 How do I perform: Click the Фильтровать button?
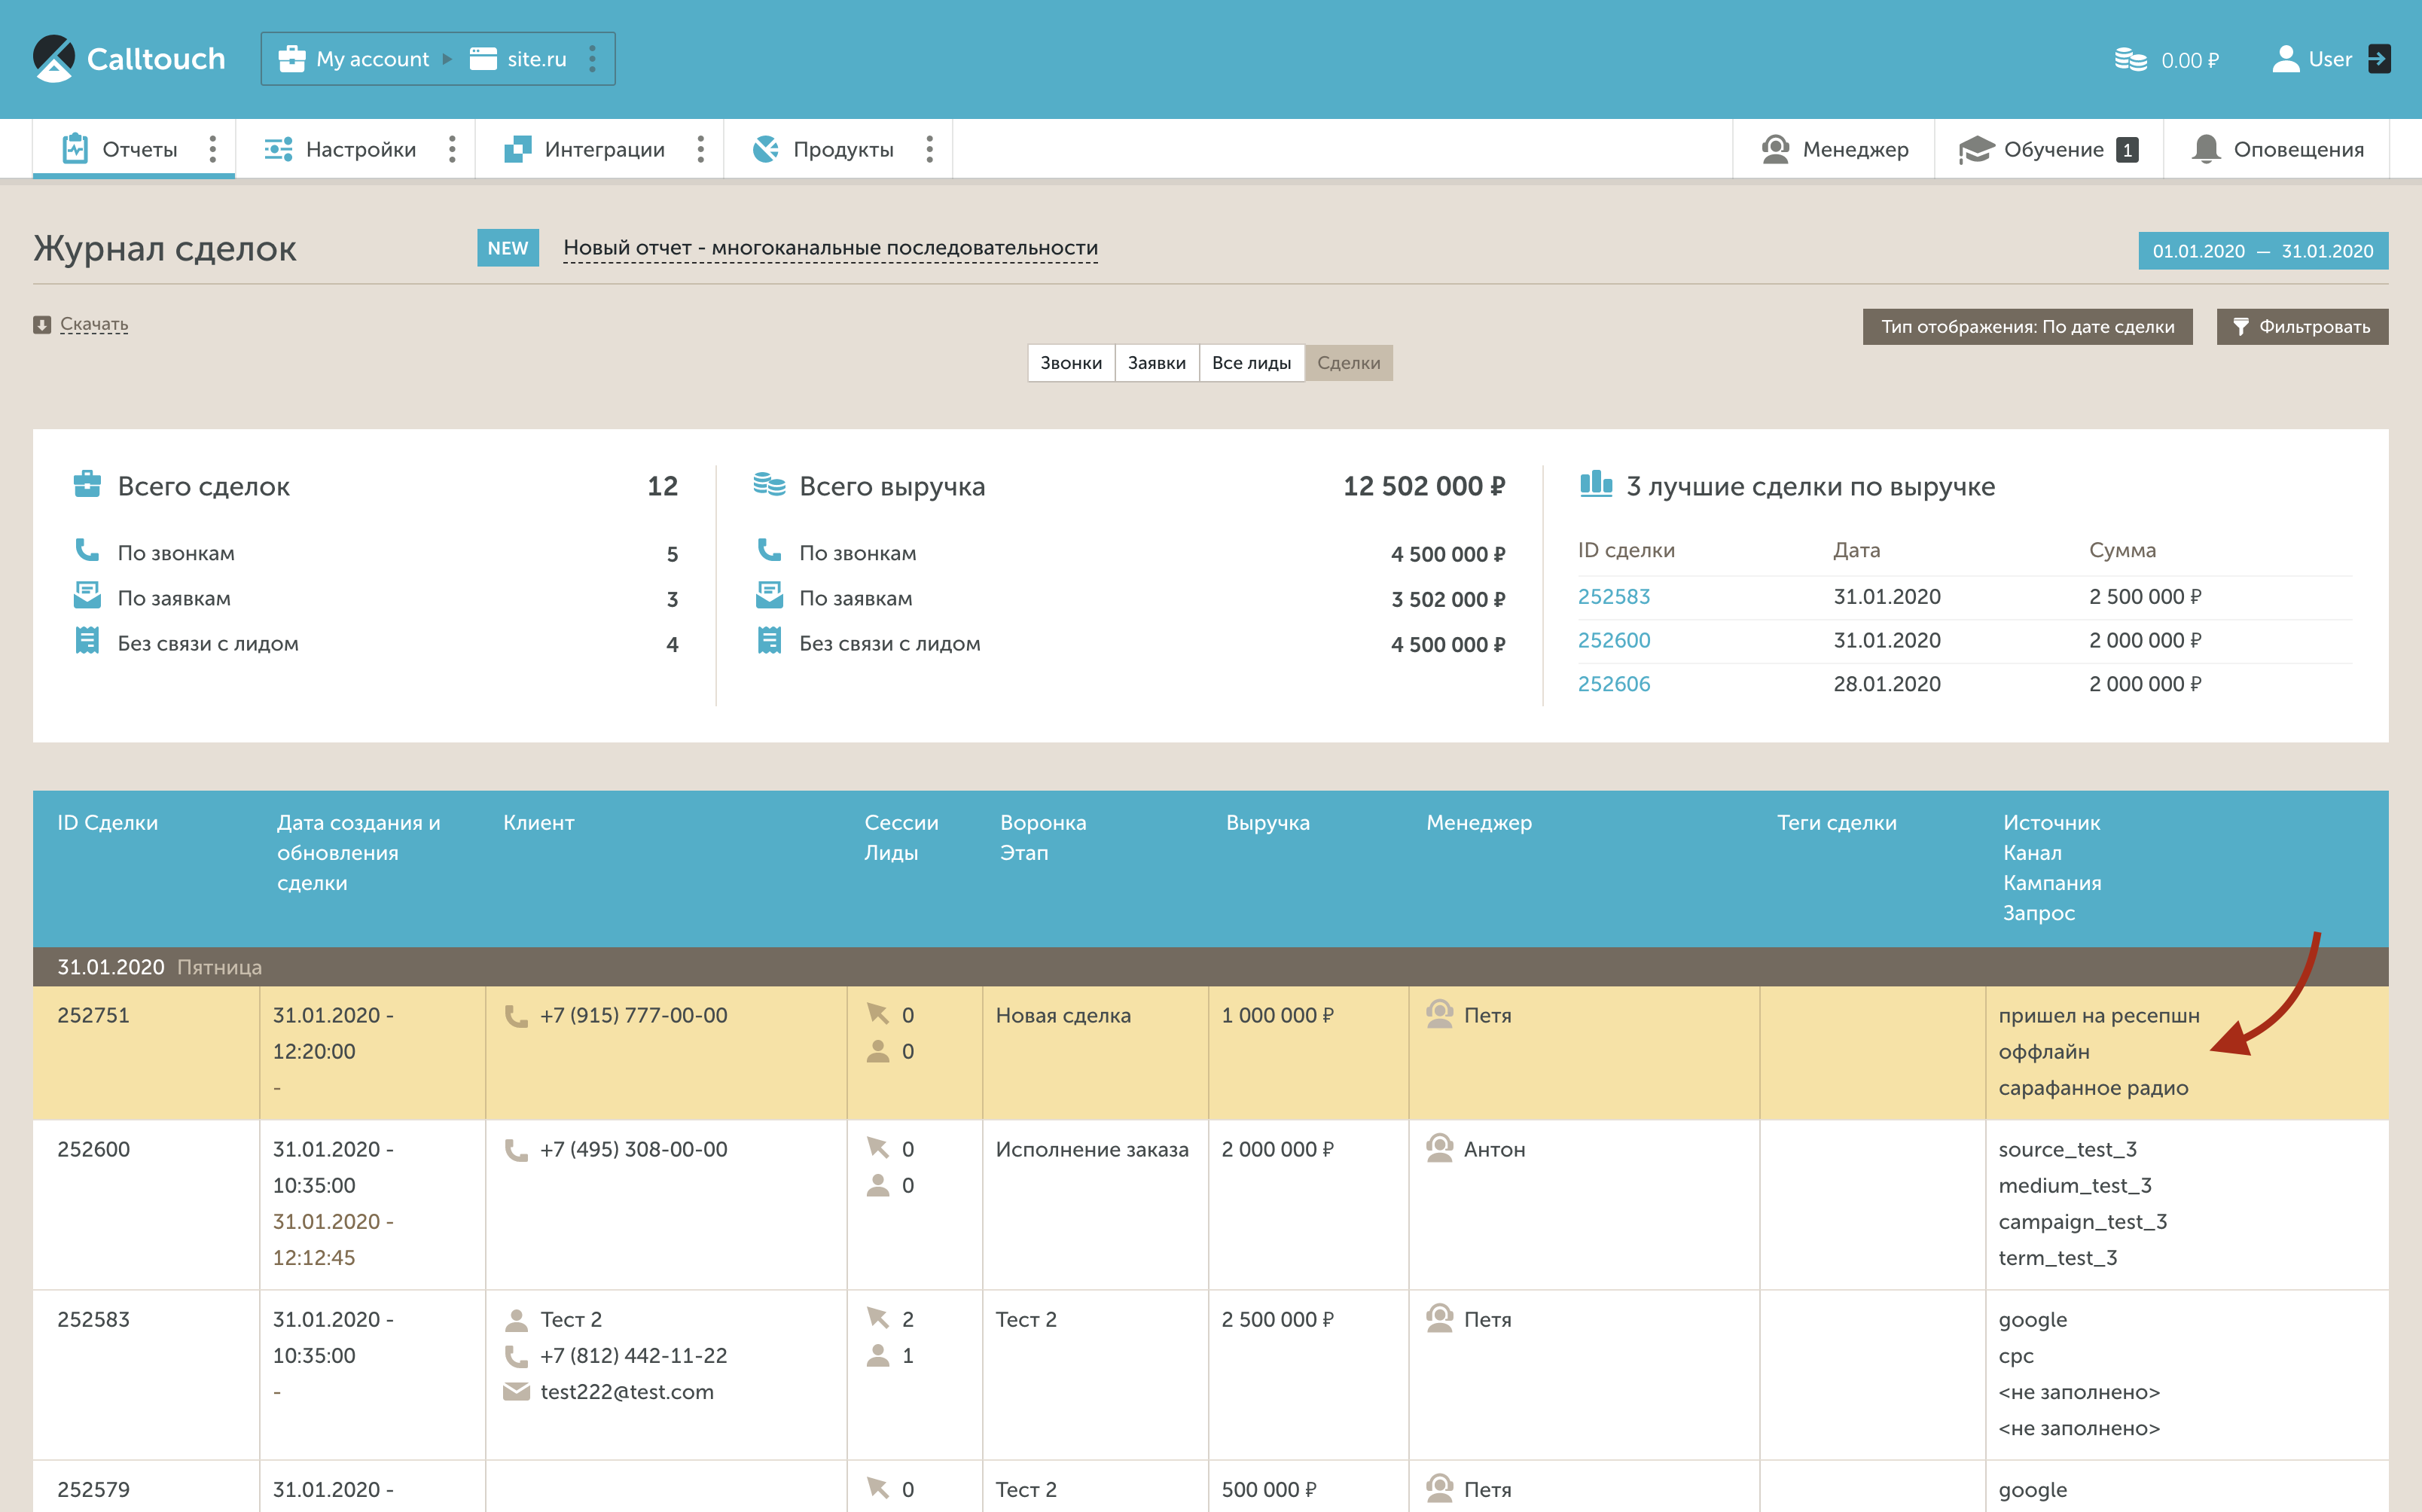coord(2302,327)
